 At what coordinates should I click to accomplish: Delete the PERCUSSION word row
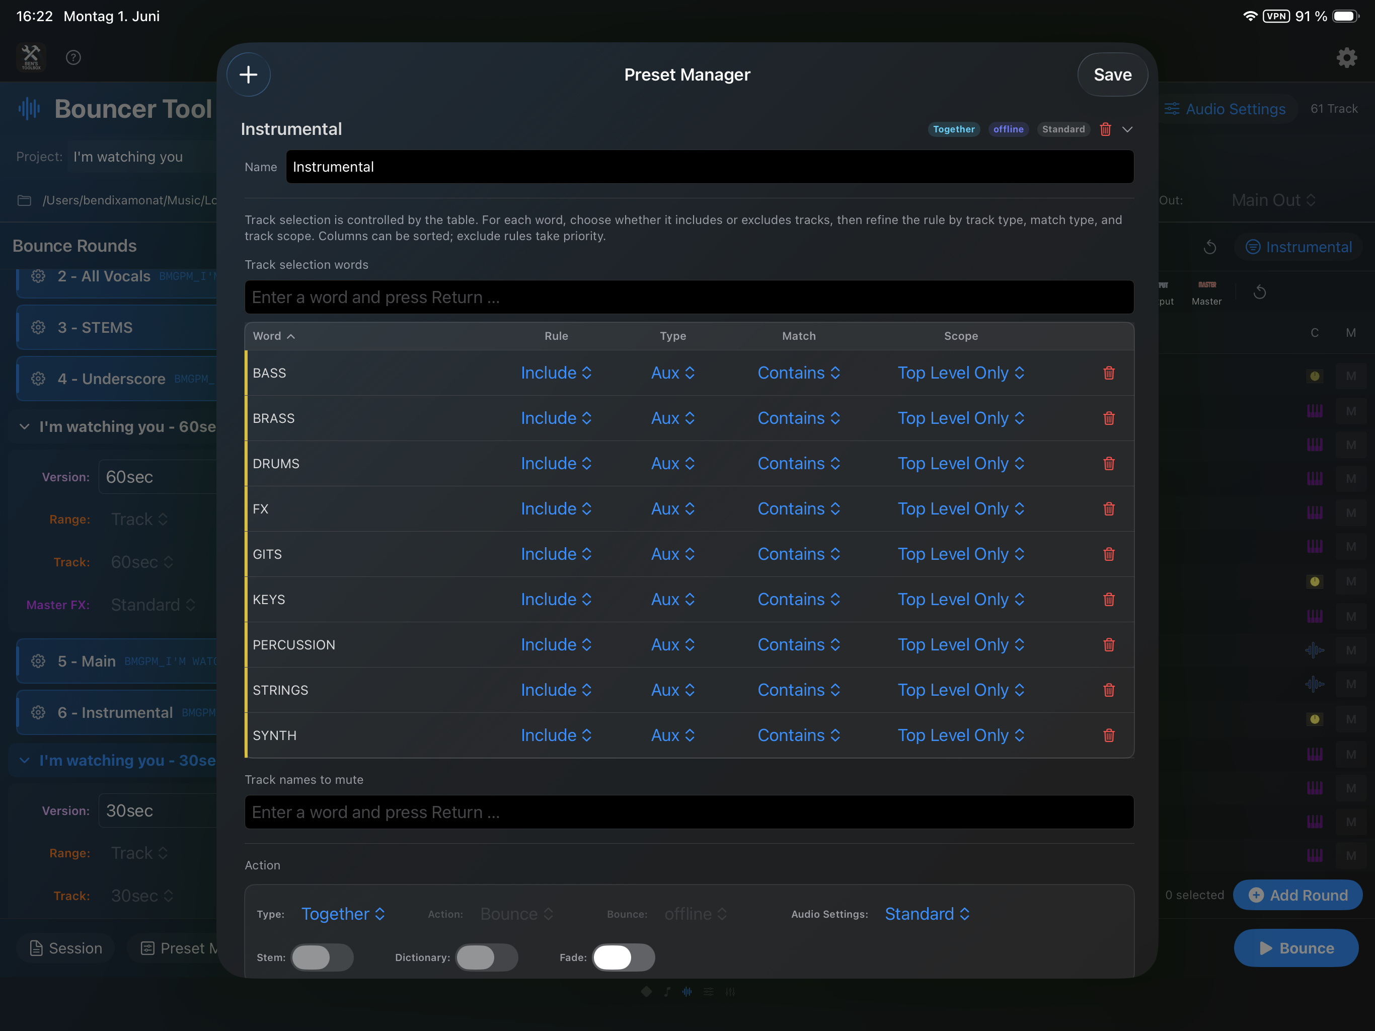(1109, 645)
